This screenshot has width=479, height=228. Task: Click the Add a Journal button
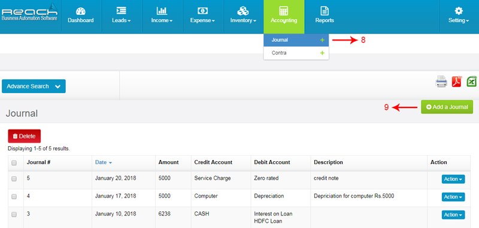click(x=447, y=107)
